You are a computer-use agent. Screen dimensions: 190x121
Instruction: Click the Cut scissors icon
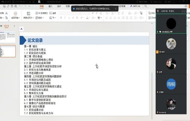[x=7, y=13]
